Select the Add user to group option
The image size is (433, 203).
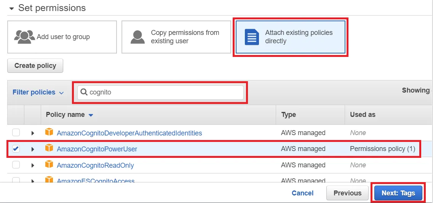click(62, 37)
